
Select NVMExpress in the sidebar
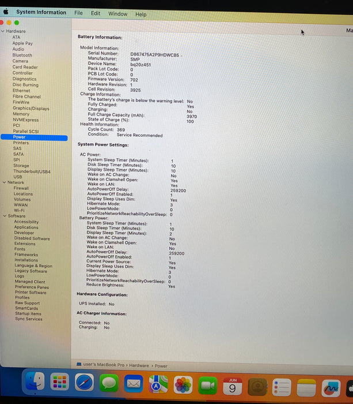[26, 120]
